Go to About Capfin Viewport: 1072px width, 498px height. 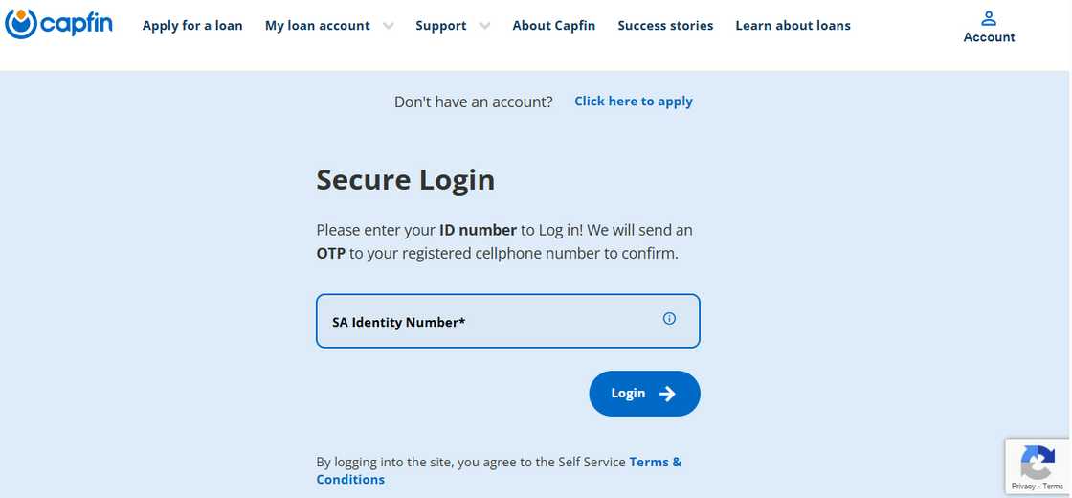pyautogui.click(x=553, y=26)
